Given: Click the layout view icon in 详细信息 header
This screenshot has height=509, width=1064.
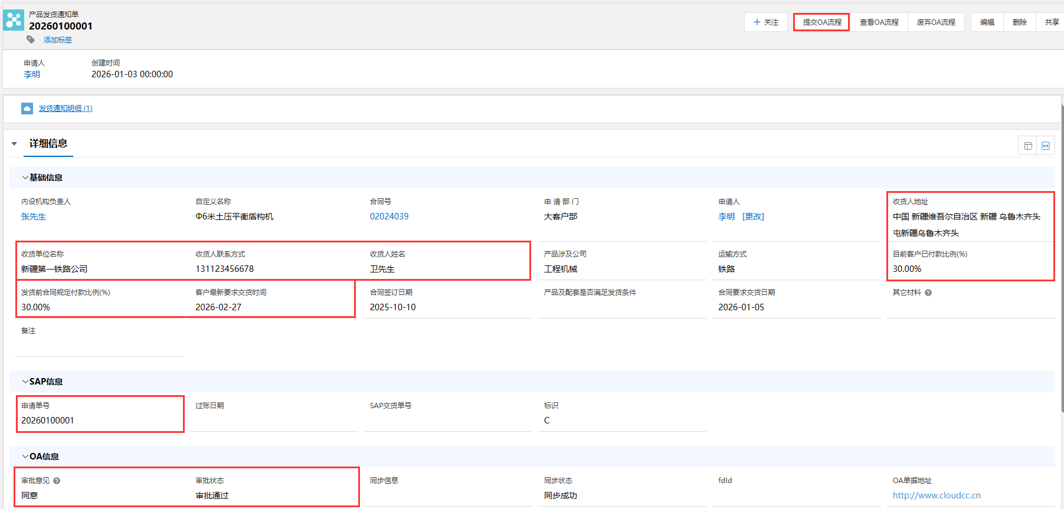Looking at the screenshot, I should click(1028, 146).
